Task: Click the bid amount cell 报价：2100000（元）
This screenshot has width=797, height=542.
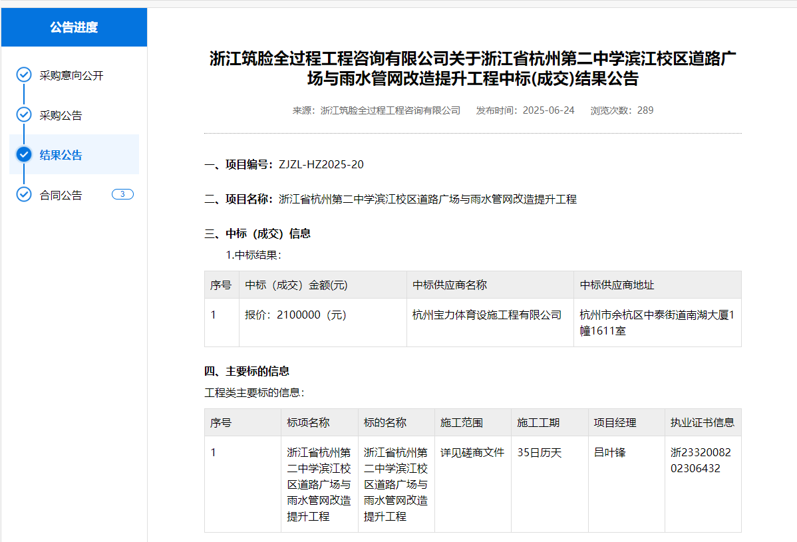Action: (x=296, y=315)
